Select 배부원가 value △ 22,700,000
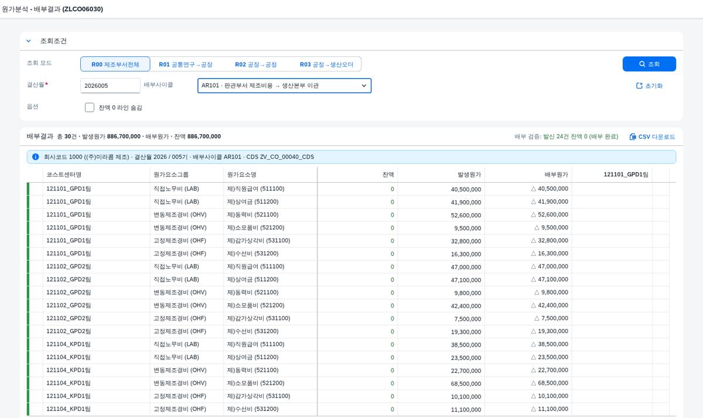This screenshot has width=703, height=418. (550, 371)
